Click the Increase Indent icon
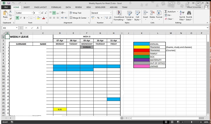 (66, 18)
